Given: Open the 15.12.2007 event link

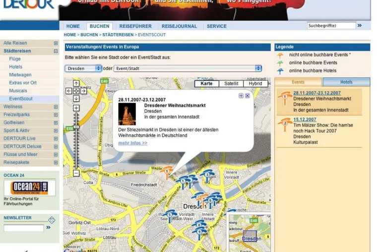Looking at the screenshot, I should [x=305, y=120].
